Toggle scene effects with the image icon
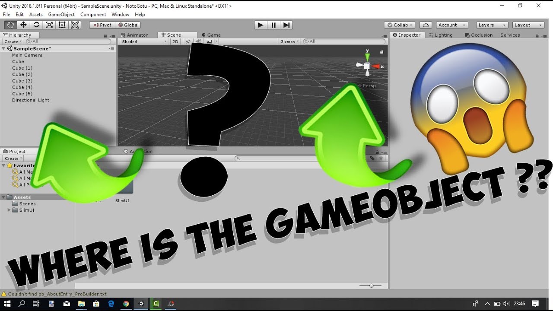 point(210,41)
